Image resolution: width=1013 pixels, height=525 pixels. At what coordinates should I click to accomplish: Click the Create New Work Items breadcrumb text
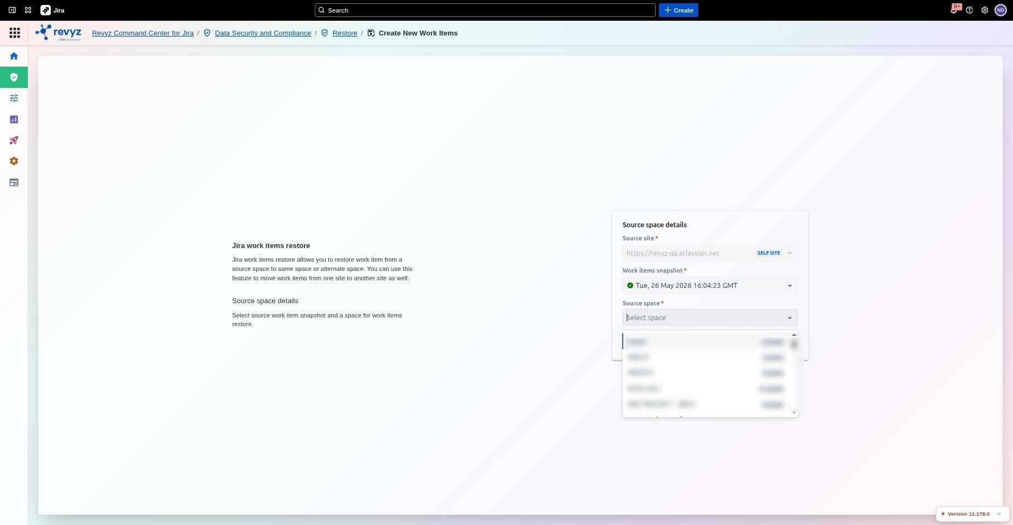[418, 33]
